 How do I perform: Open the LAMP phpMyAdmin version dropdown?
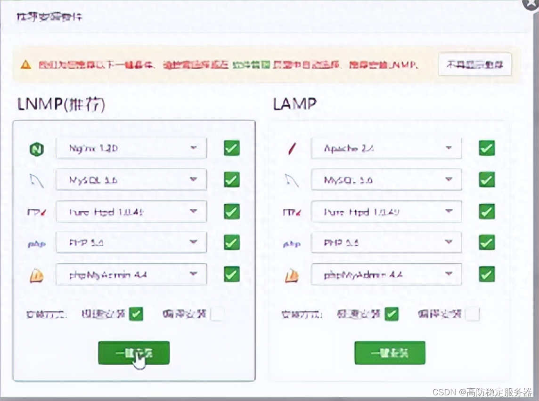(x=386, y=274)
